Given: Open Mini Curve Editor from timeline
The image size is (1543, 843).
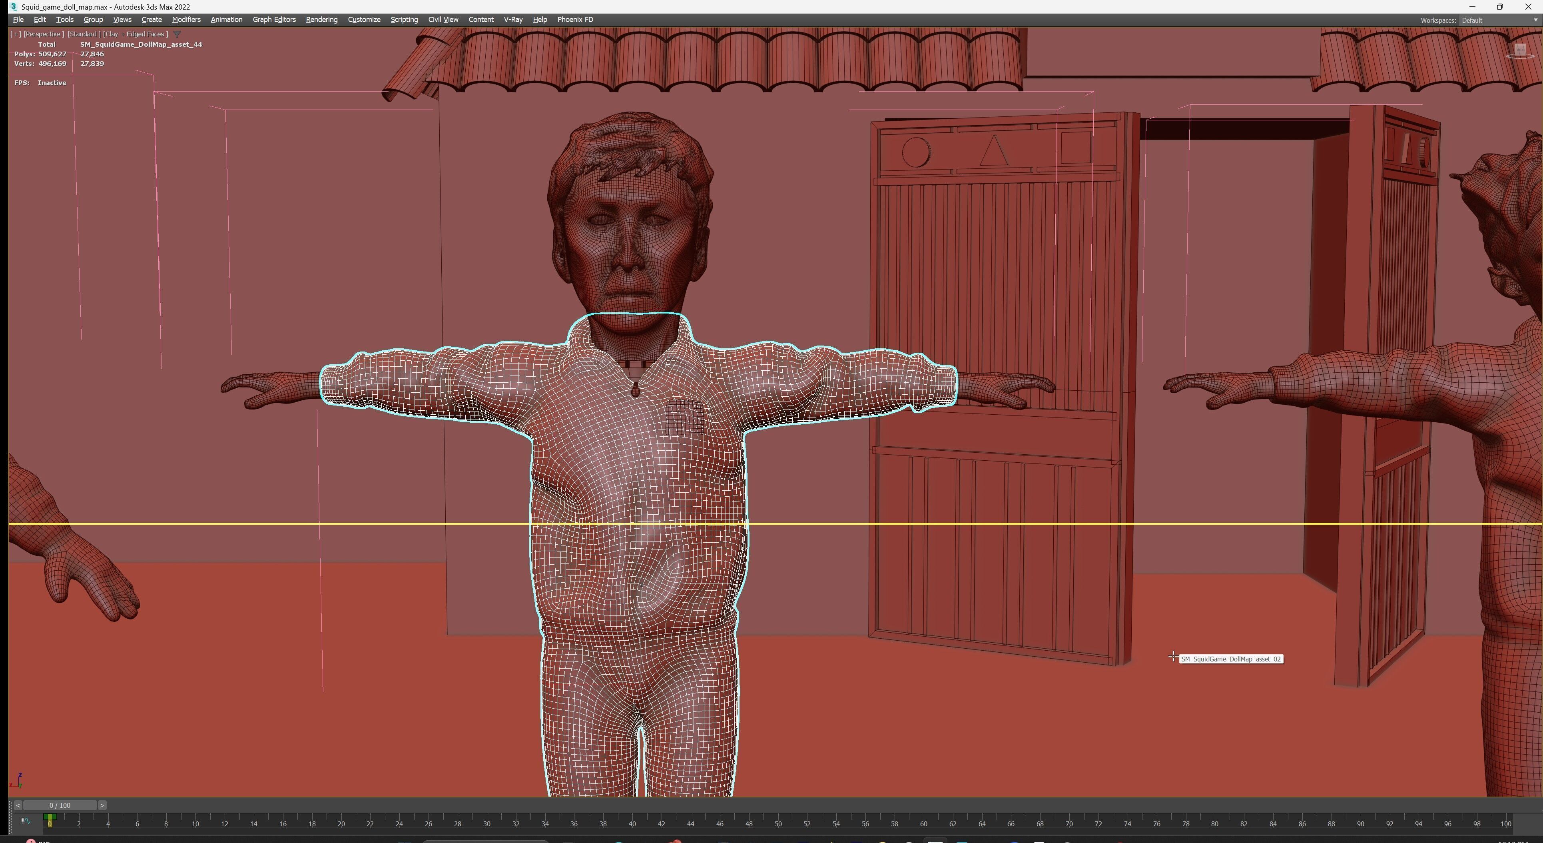Looking at the screenshot, I should pyautogui.click(x=26, y=821).
